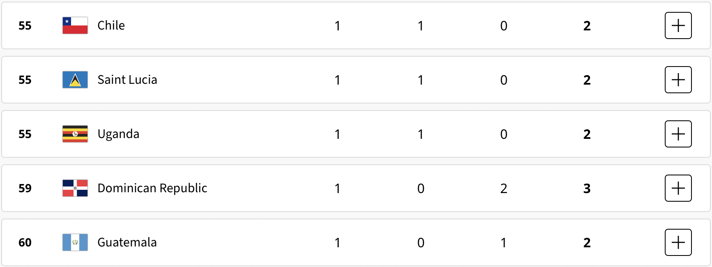Open the Chile country name
The height and width of the screenshot is (267, 712).
pos(111,25)
